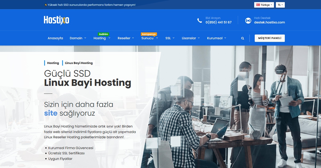Click the green indirim badge above Hosting

point(104,34)
